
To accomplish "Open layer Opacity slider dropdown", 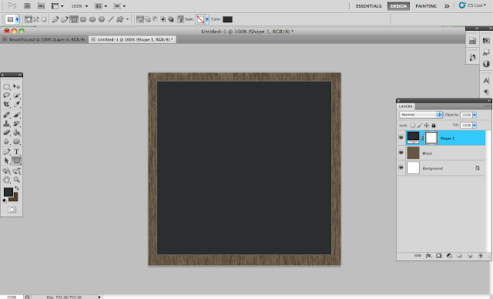I will 475,115.
